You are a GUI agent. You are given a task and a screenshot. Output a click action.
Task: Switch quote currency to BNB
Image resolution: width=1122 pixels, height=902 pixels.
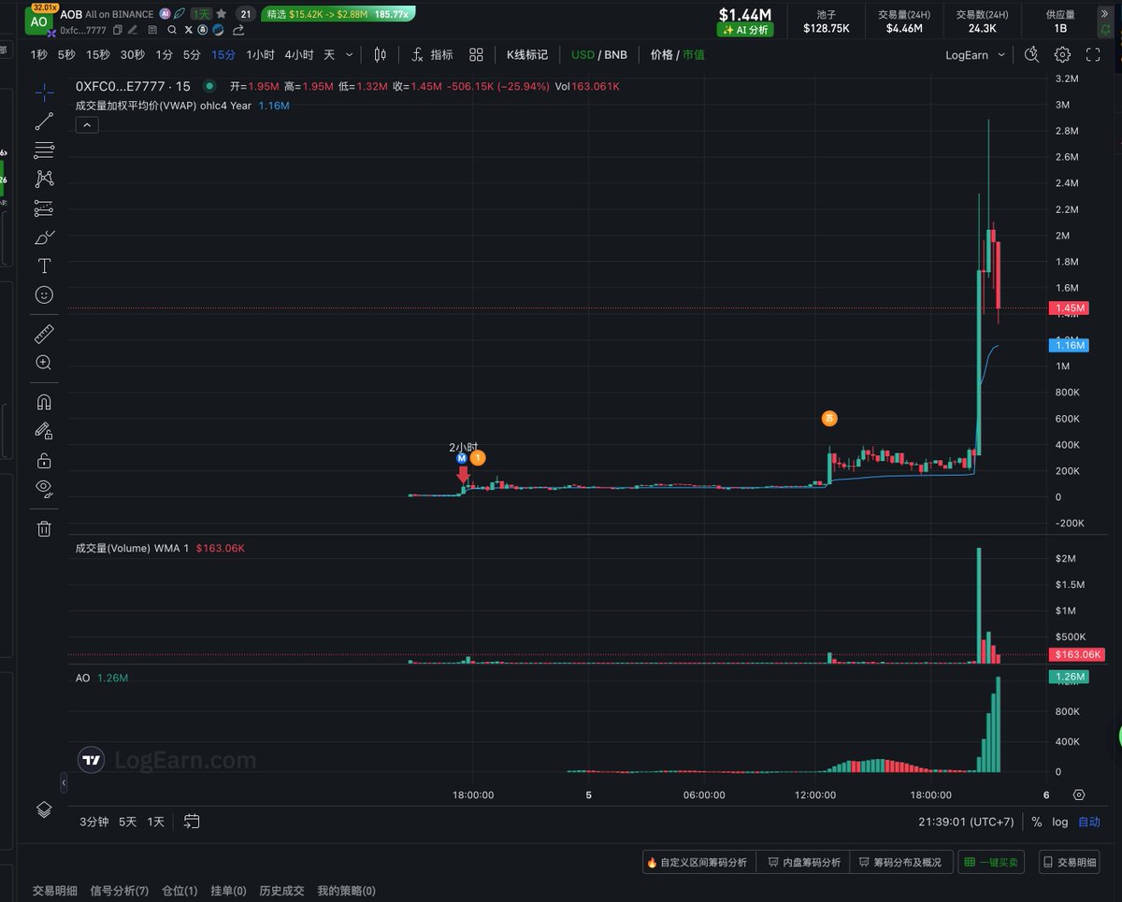[615, 55]
